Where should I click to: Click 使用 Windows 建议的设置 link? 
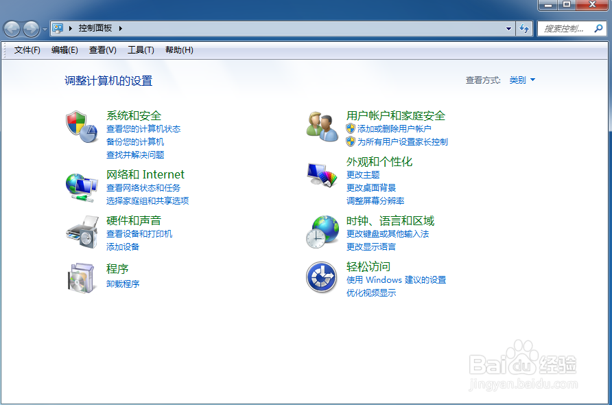[x=396, y=280]
